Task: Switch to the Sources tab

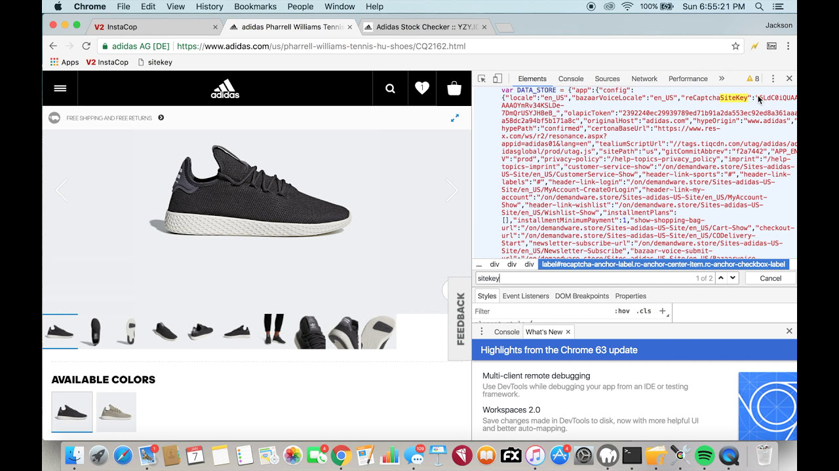Action: point(607,78)
